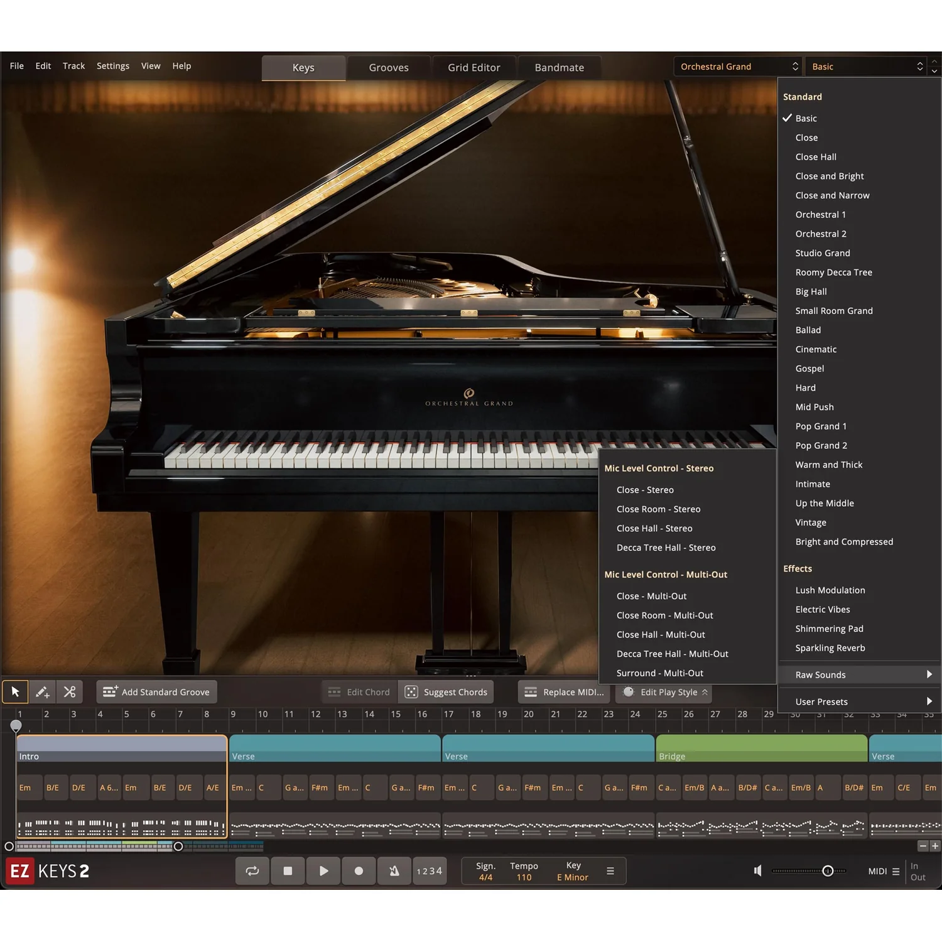Select Close Hall - Multi-Out
Screen dimensions: 942x942
pyautogui.click(x=688, y=635)
